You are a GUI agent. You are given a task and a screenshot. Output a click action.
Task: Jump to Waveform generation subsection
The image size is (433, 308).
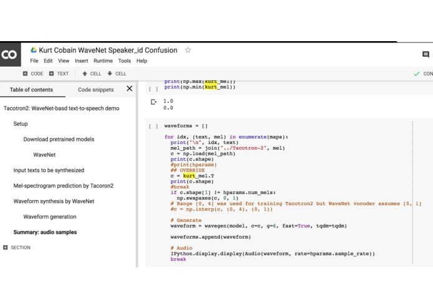pyautogui.click(x=50, y=216)
